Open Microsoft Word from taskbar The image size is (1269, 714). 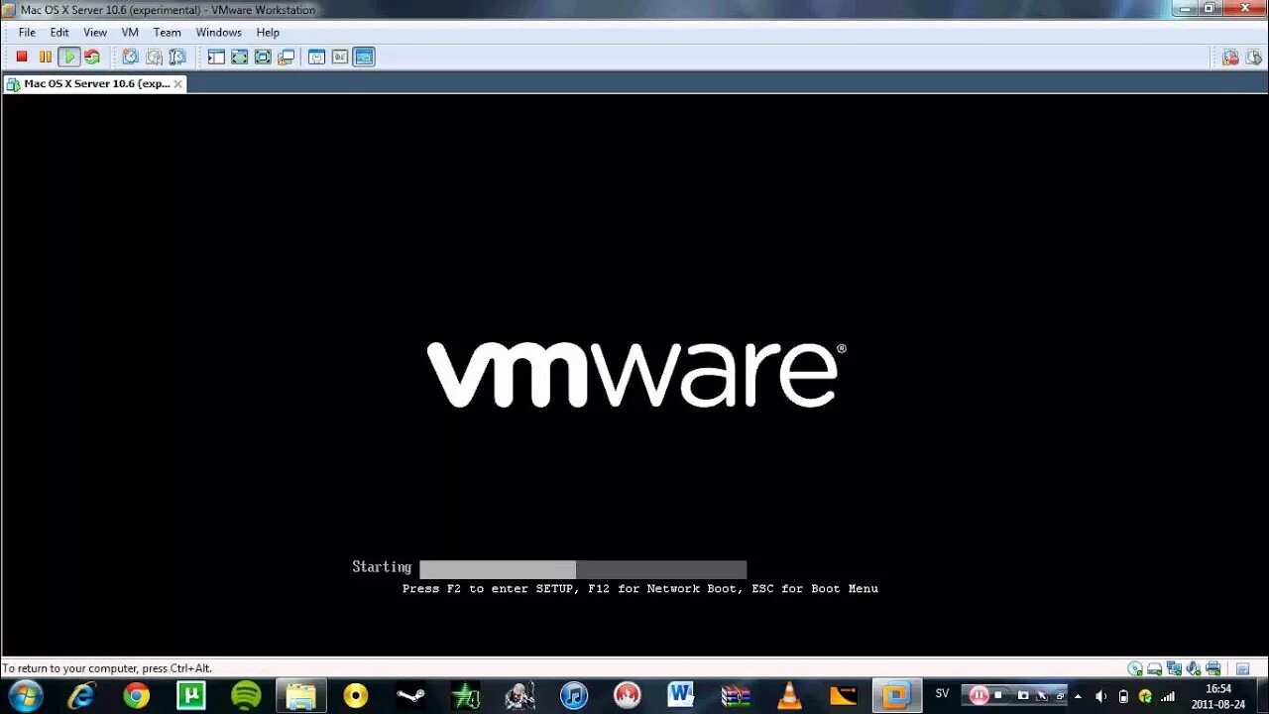tap(680, 696)
